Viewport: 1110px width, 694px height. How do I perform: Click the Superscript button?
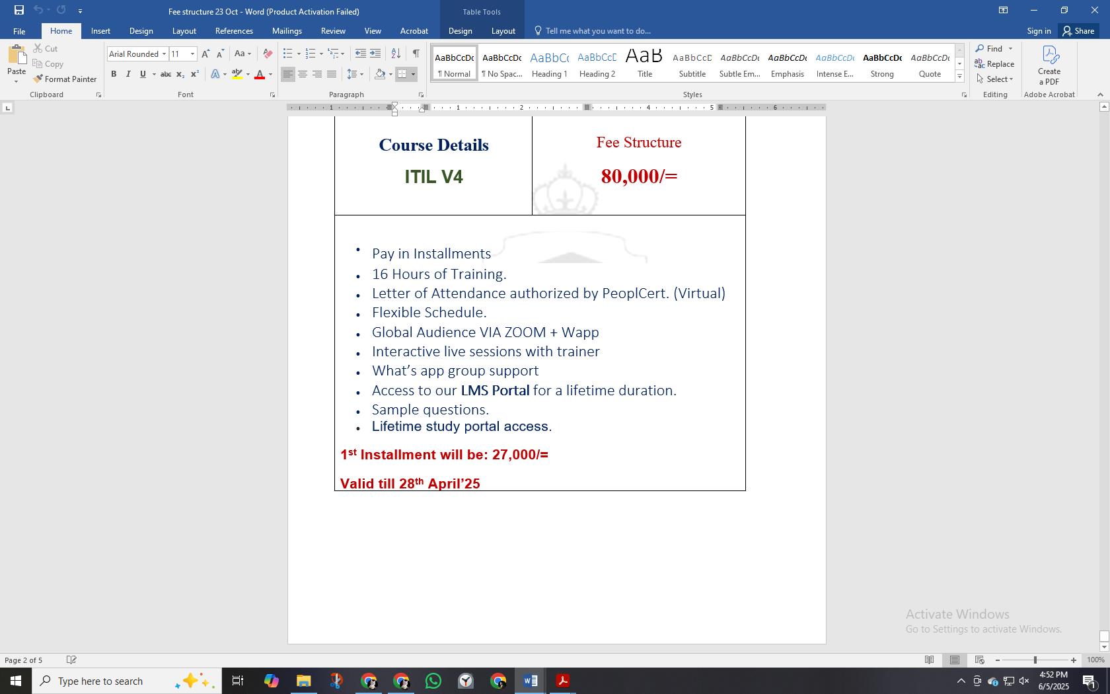pyautogui.click(x=194, y=74)
